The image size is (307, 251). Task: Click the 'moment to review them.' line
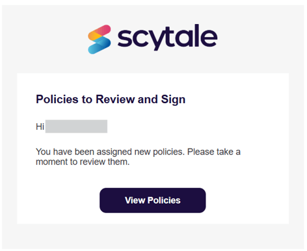click(x=83, y=161)
